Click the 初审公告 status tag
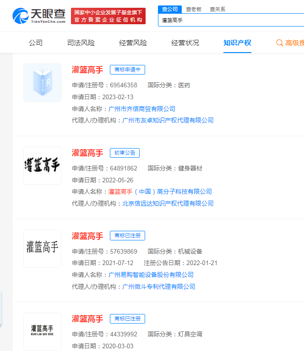The height and width of the screenshot is (351, 304). (x=125, y=153)
